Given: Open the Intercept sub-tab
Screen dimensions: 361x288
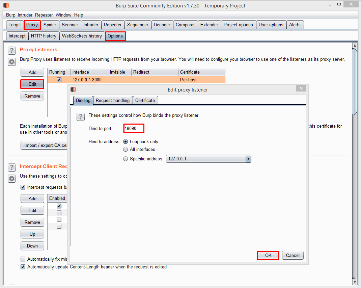Looking at the screenshot, I should point(17,36).
